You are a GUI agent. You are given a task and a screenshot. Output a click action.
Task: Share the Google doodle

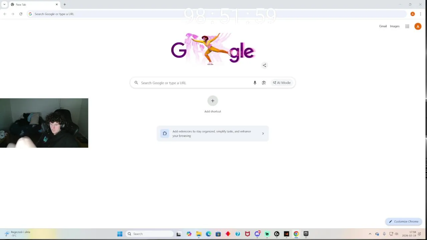264,65
